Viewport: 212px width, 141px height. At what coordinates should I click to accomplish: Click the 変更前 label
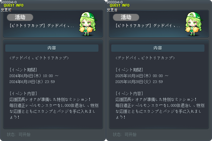(x=6, y=10)
